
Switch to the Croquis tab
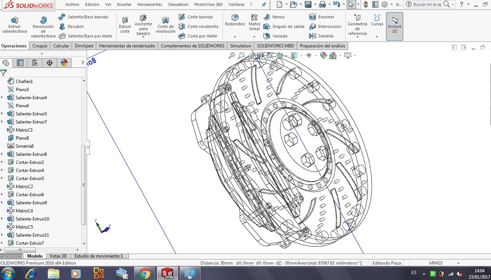40,46
